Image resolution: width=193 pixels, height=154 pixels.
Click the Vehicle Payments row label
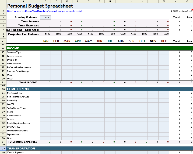(x=15, y=153)
